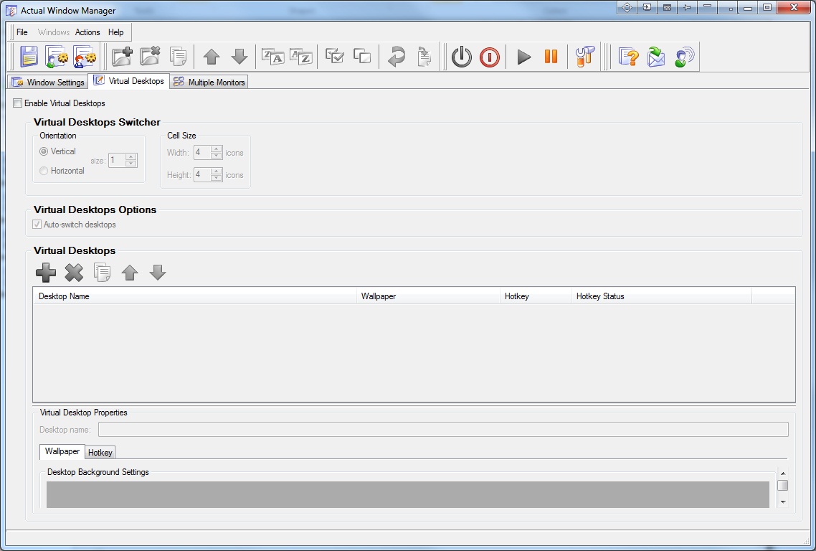816x551 pixels.
Task: Click the Hotkey Status column header
Action: point(661,296)
